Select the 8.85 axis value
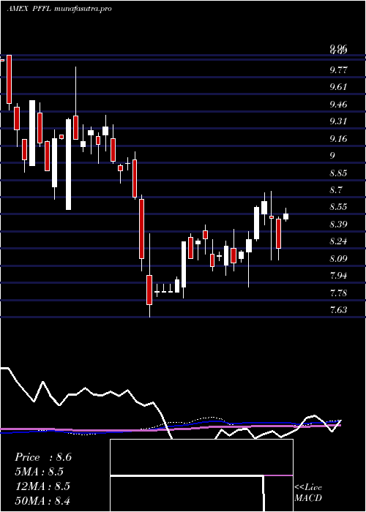The height and width of the screenshot is (512, 366). click(338, 173)
